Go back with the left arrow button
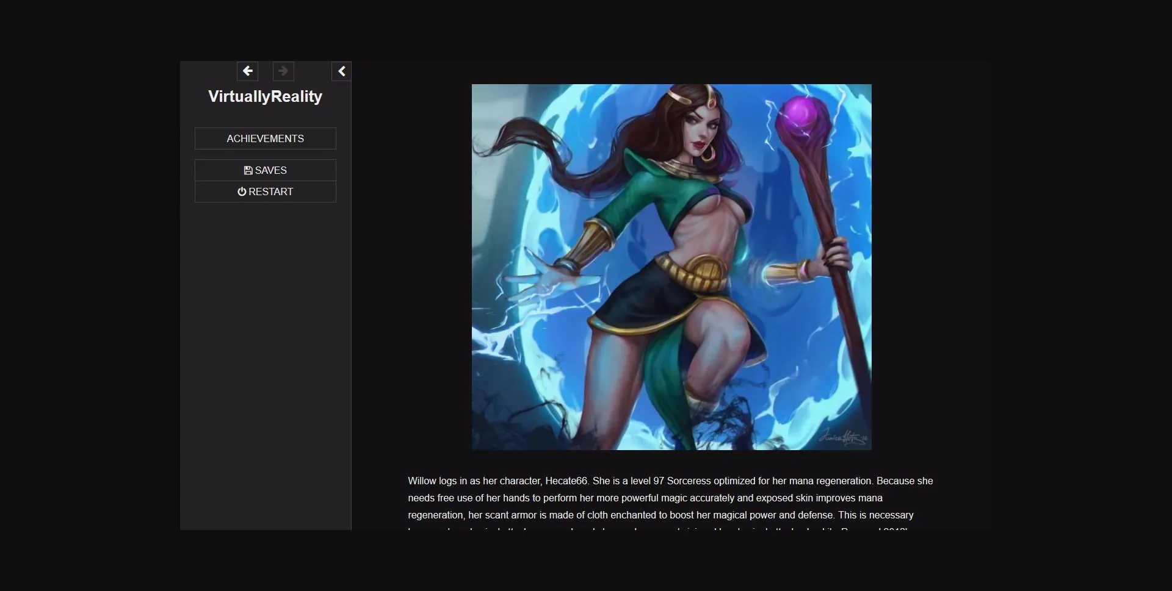1172x591 pixels. pos(247,71)
